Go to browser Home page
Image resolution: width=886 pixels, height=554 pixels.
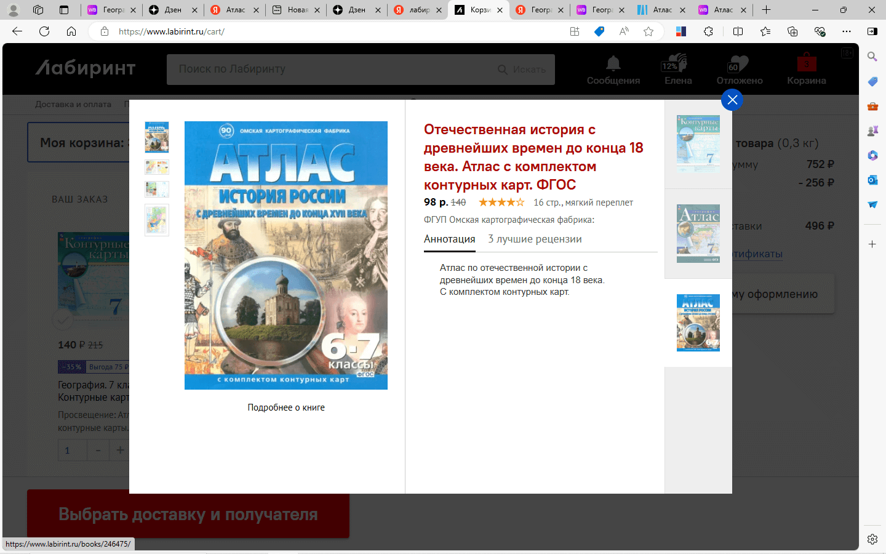pyautogui.click(x=71, y=31)
